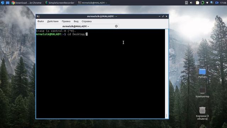Open the Действия menu
Viewport: 227px width, 128px height.
pyautogui.click(x=53, y=21)
